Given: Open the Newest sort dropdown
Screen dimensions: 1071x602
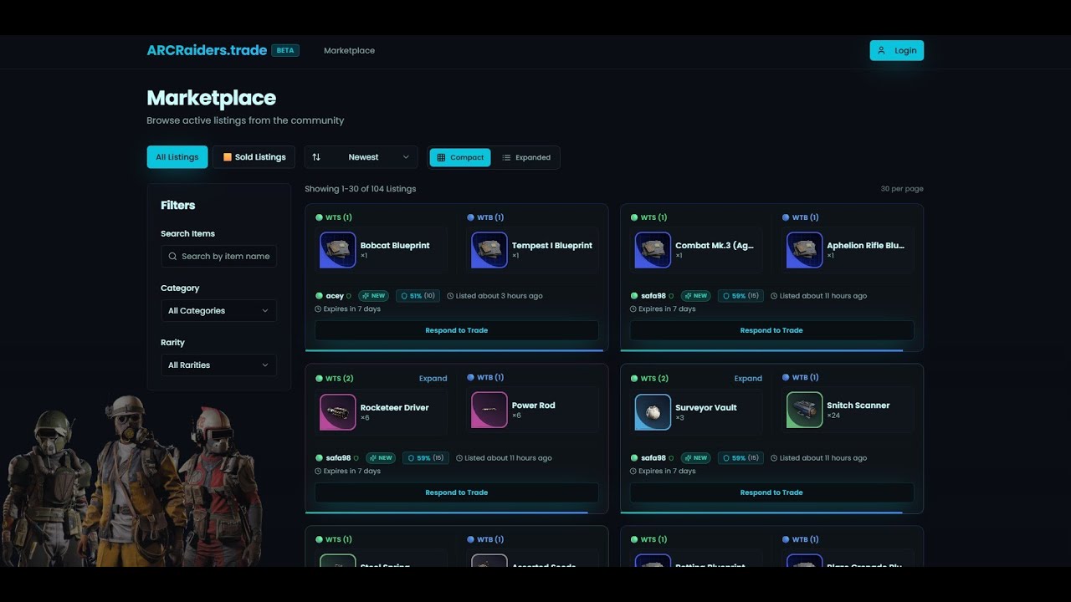Looking at the screenshot, I should pos(361,157).
